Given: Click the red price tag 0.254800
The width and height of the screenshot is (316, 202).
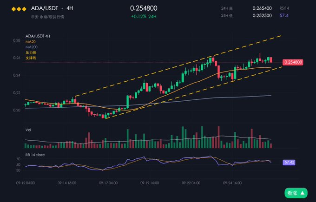Looking at the screenshot, I should click(293, 62).
